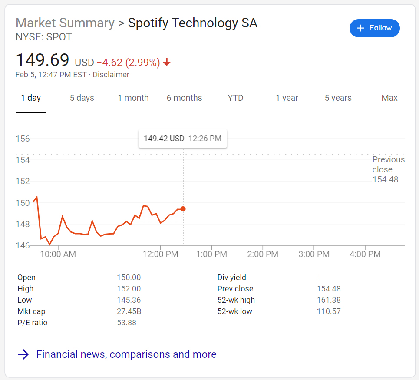Viewport: 419px width, 380px height.
Task: Click the orange data point on chart
Action: (183, 209)
